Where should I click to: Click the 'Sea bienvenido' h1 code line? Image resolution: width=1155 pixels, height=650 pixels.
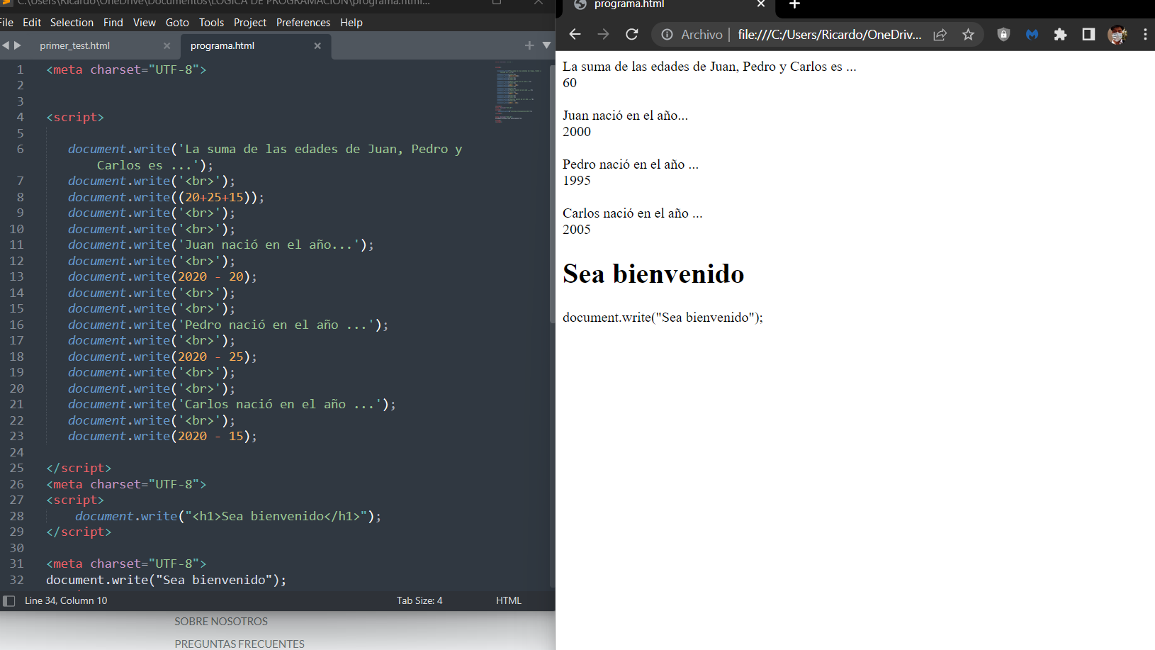point(228,516)
